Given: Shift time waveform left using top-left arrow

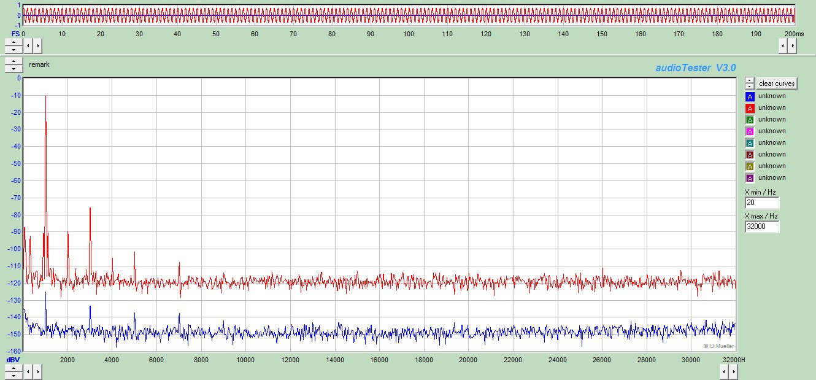Looking at the screenshot, I should [x=28, y=45].
